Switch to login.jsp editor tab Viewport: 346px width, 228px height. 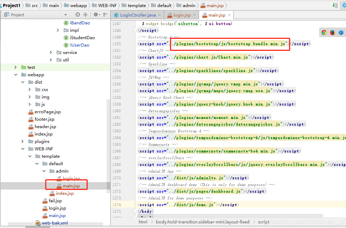coord(181,15)
